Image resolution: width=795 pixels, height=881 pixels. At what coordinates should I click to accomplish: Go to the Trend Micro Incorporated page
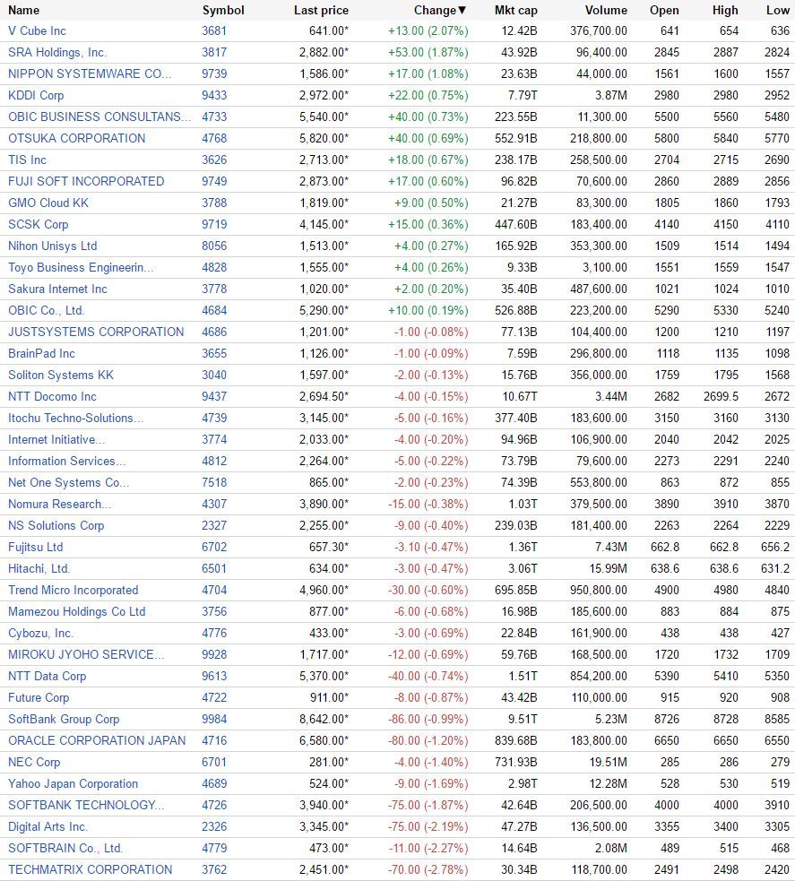pos(73,590)
